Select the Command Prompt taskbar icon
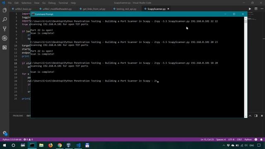This screenshot has width=265, height=149. coord(32,145)
